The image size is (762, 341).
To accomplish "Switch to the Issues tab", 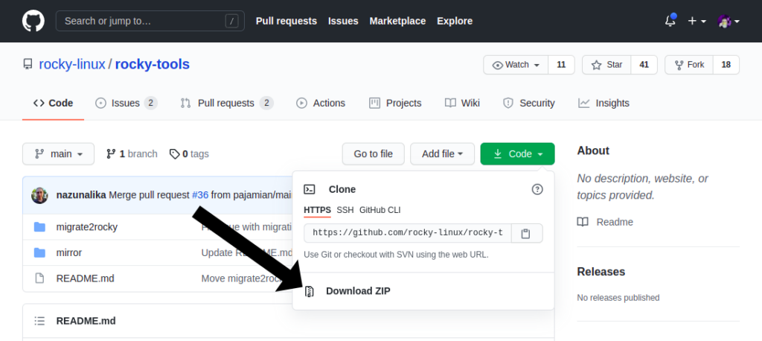I will (x=127, y=103).
